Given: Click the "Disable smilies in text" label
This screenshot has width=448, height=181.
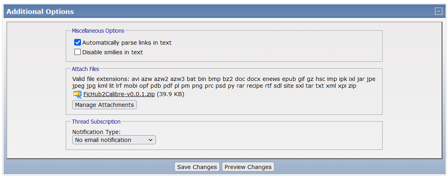Looking at the screenshot, I should pos(112,52).
